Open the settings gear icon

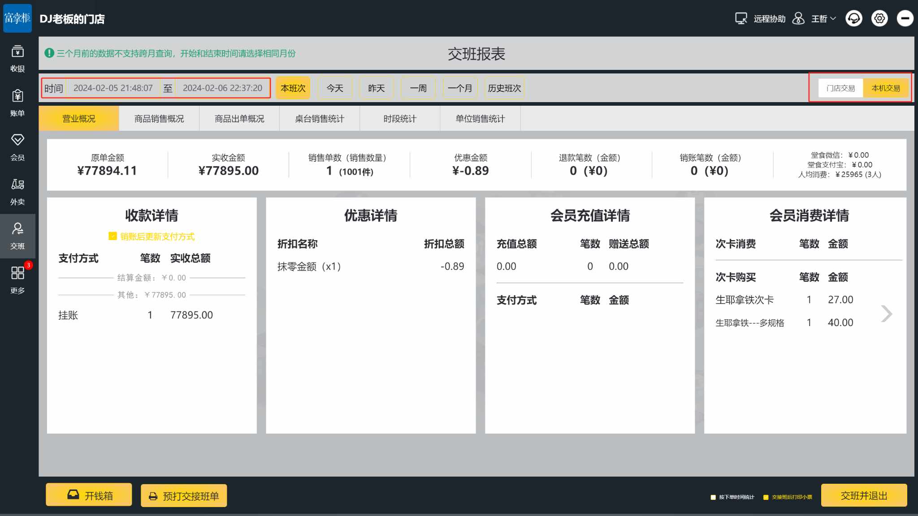(879, 18)
